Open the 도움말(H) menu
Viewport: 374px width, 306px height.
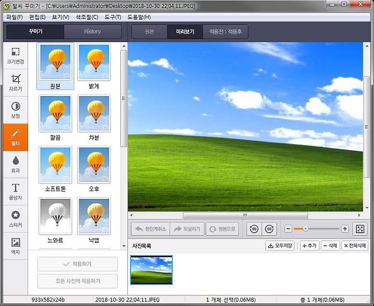tap(139, 17)
